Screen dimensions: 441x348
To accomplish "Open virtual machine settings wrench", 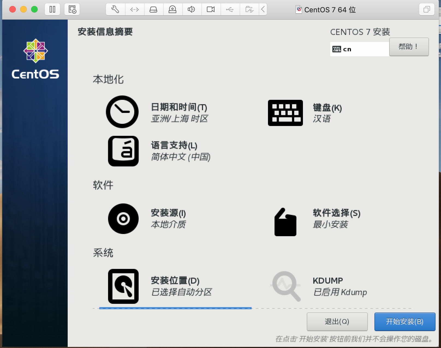I will point(115,10).
